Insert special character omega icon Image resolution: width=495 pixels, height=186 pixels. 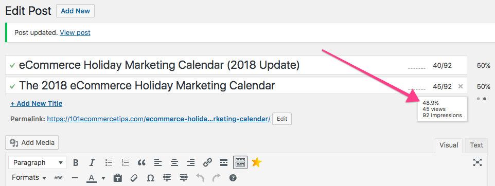click(x=151, y=178)
